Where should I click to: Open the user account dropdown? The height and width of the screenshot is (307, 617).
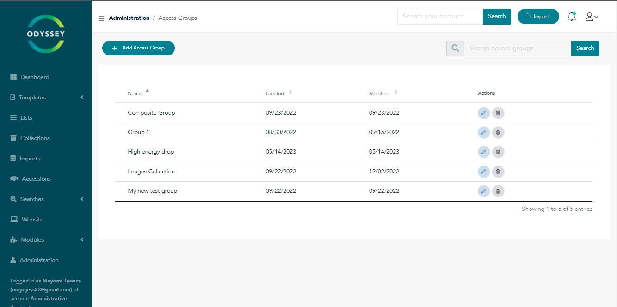[x=592, y=17]
